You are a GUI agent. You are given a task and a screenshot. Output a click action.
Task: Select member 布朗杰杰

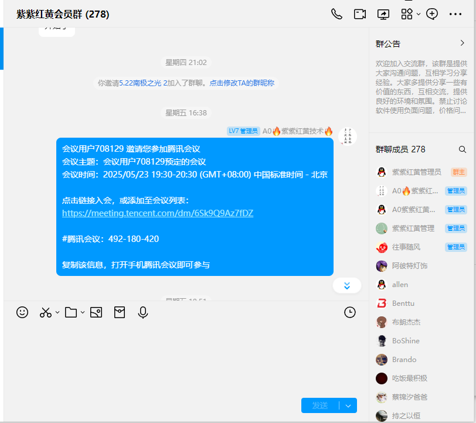(421, 322)
